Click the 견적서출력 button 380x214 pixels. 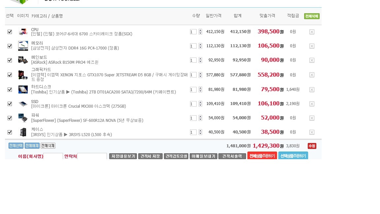(x=232, y=156)
